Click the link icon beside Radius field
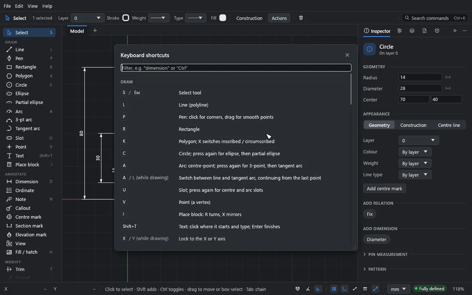 (448, 77)
